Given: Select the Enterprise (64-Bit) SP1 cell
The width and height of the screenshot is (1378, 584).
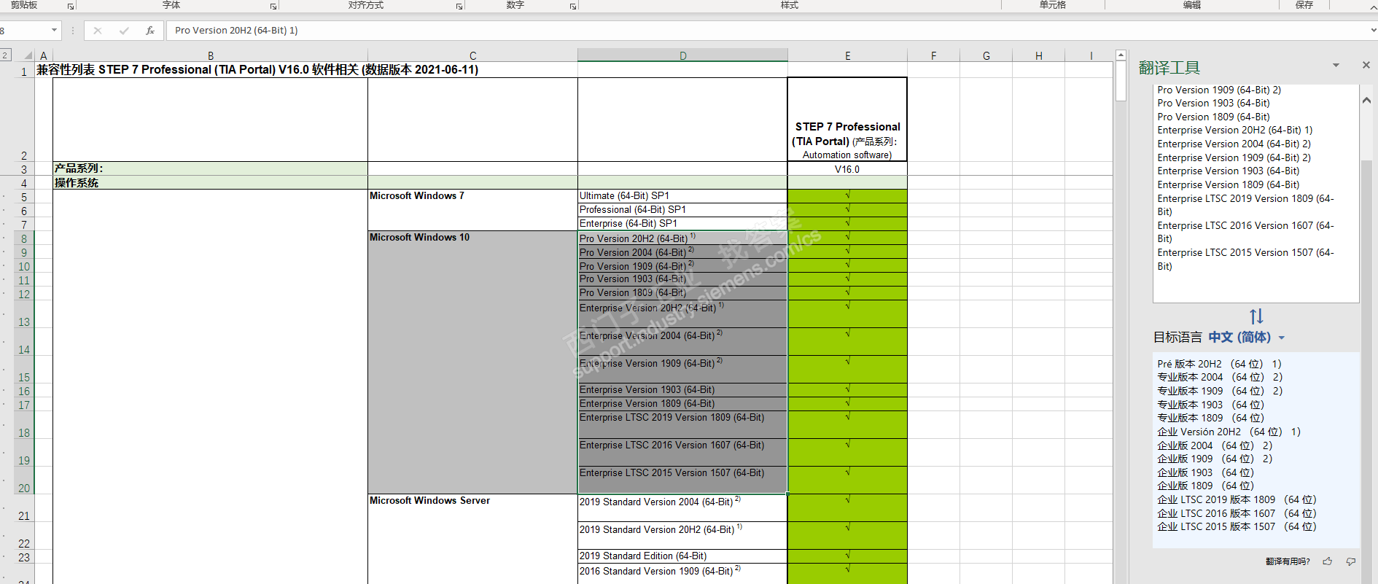Looking at the screenshot, I should 682,224.
